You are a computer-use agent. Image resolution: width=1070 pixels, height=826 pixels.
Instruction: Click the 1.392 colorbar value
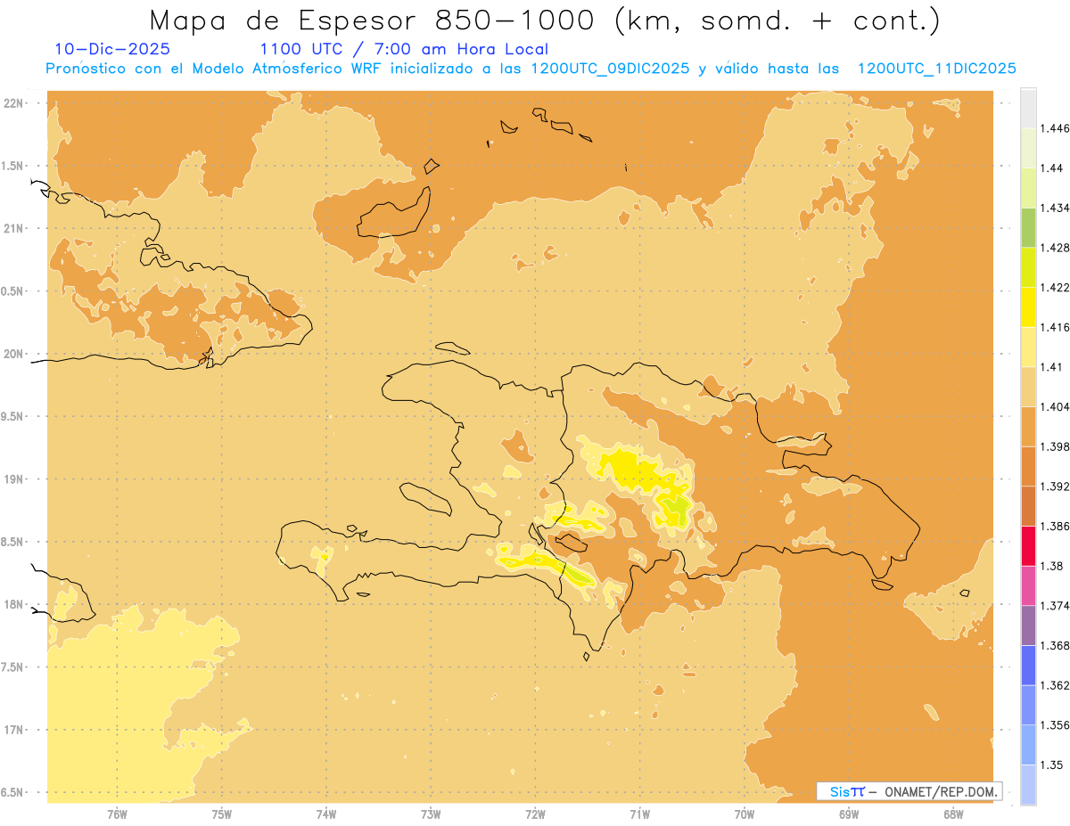[1054, 487]
